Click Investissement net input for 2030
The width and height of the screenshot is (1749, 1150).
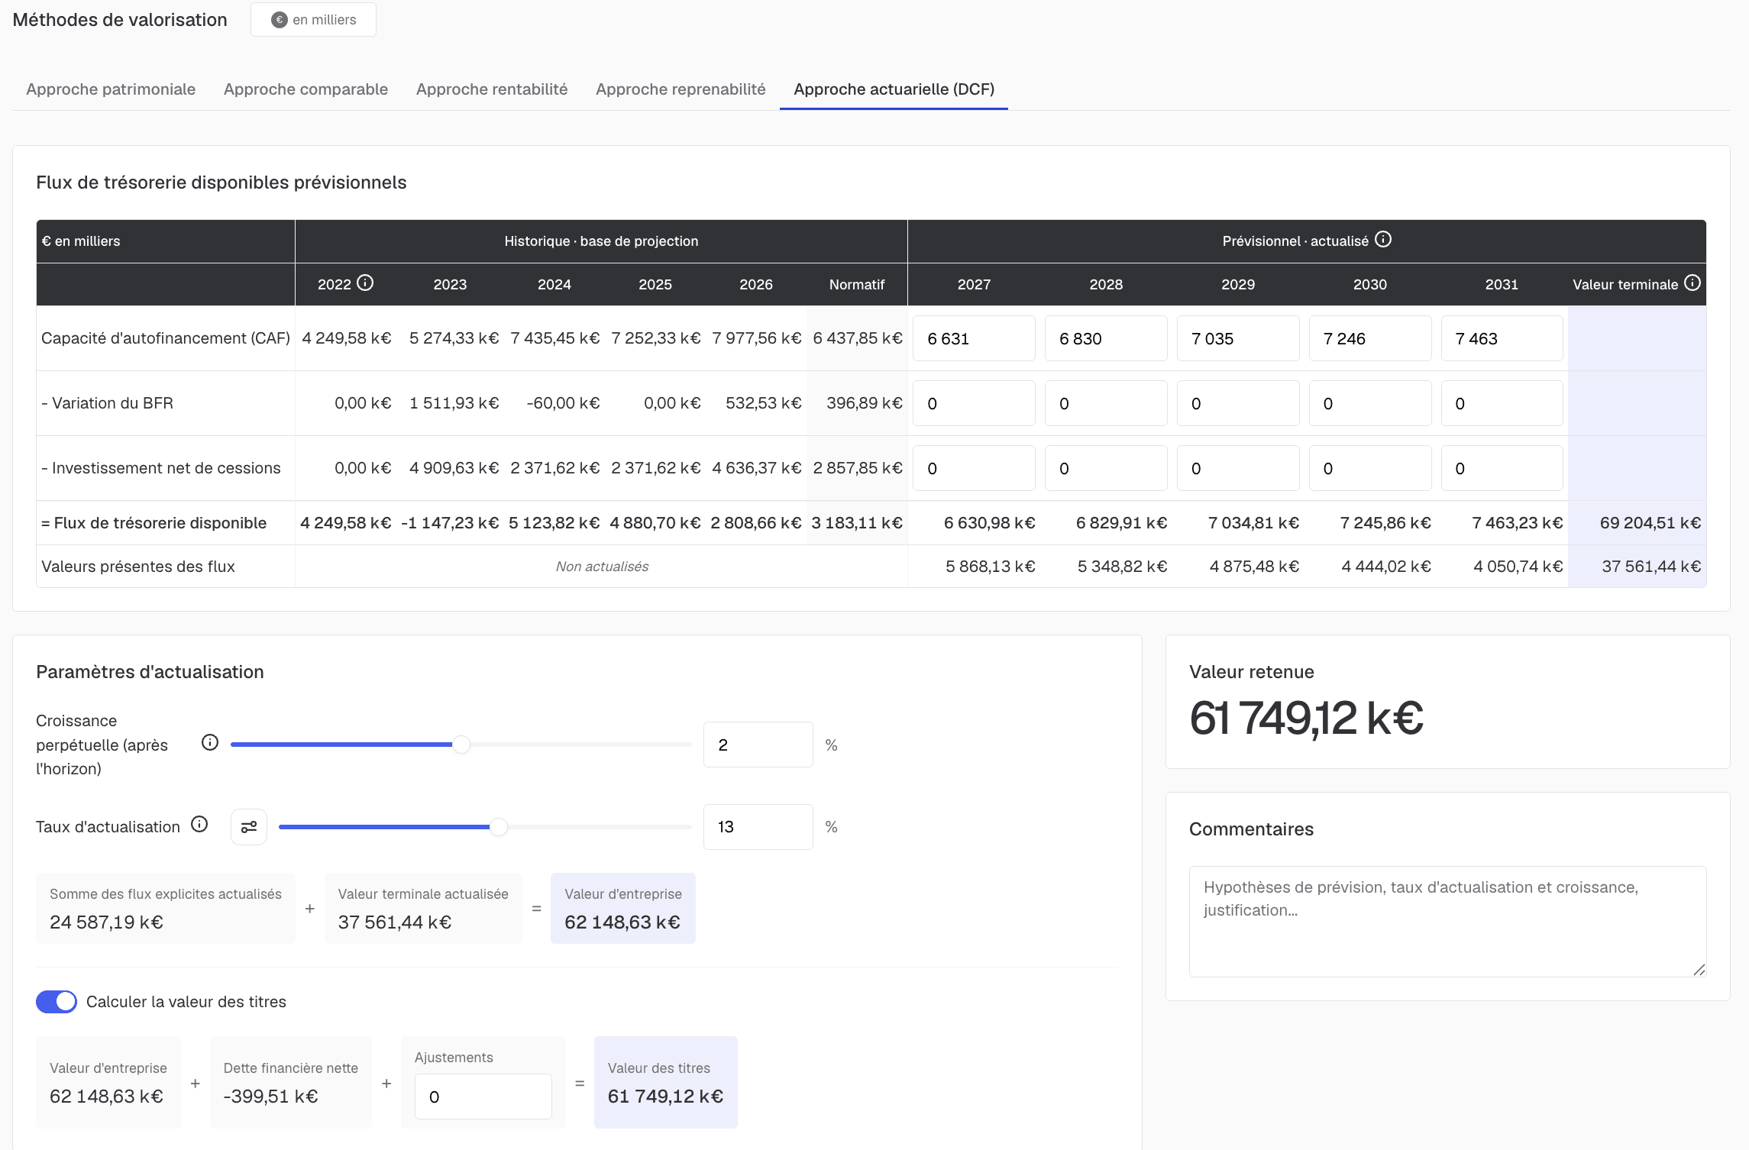pyautogui.click(x=1370, y=468)
